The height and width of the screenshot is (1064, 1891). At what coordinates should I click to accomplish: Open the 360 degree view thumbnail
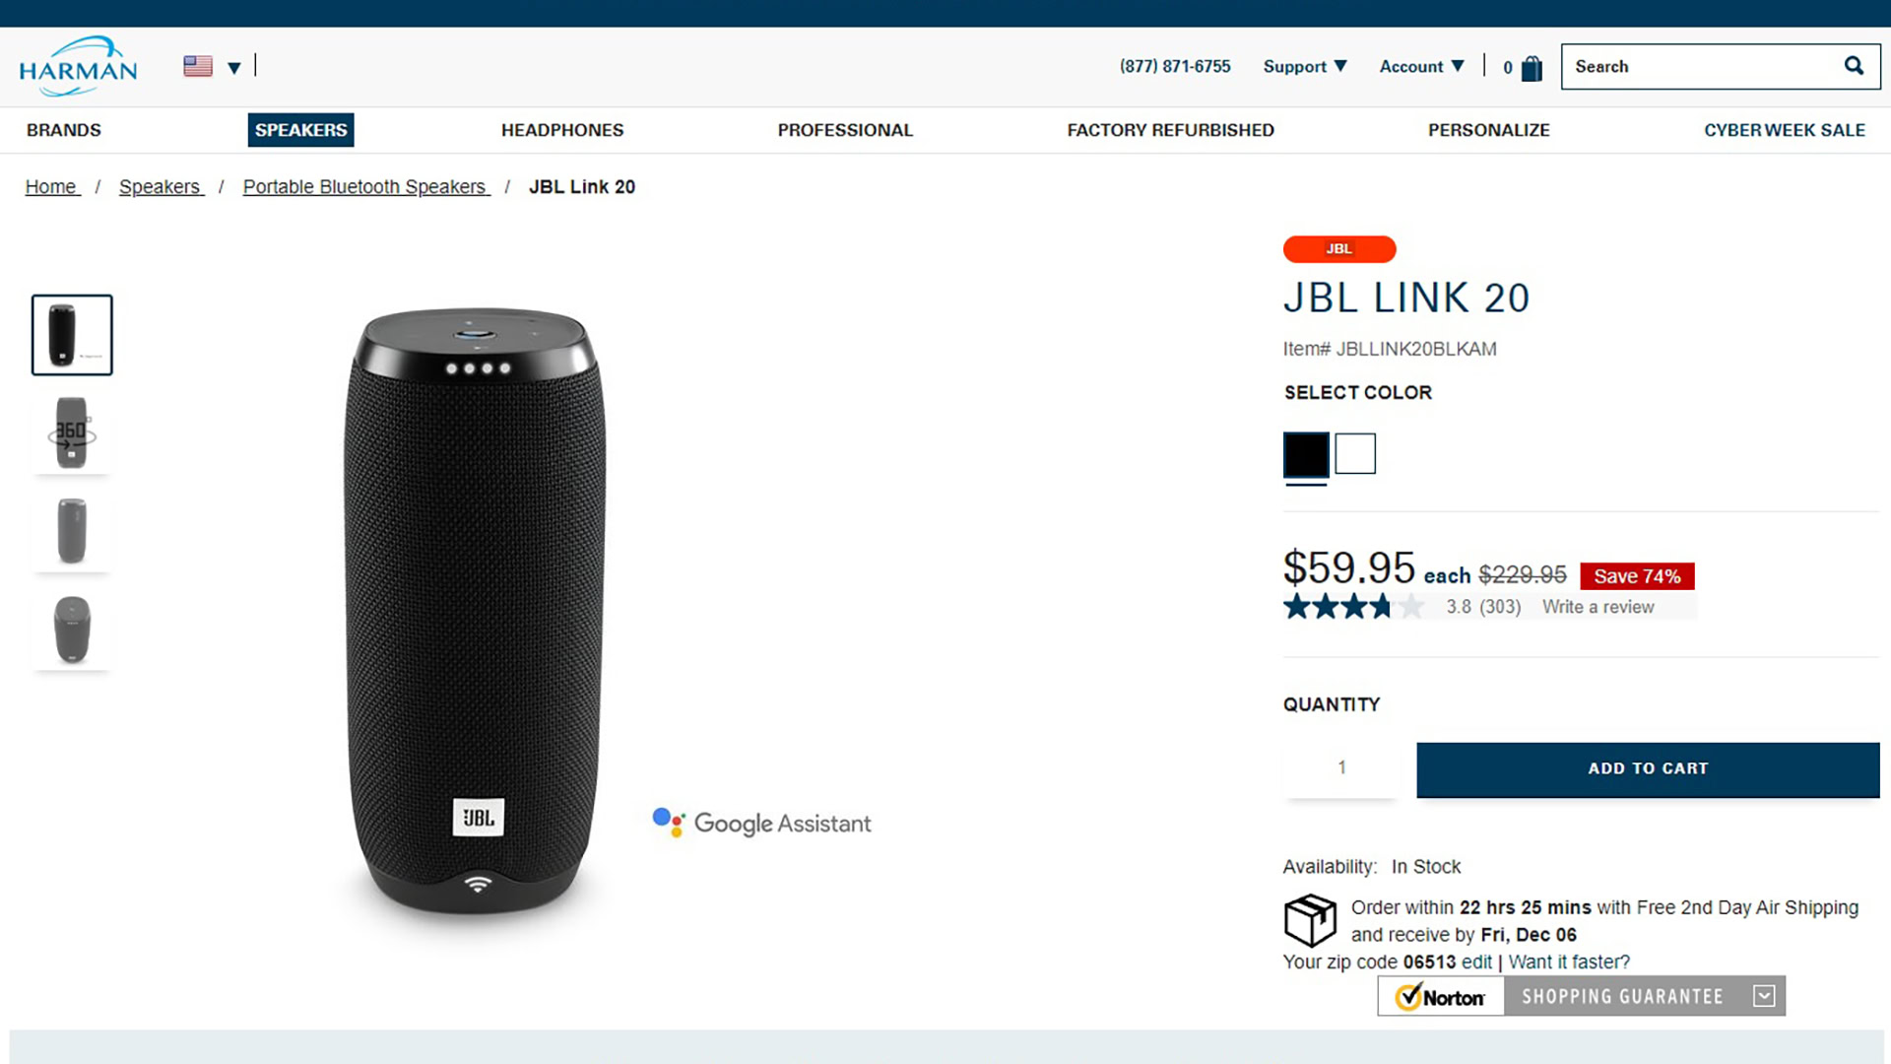[x=72, y=433]
